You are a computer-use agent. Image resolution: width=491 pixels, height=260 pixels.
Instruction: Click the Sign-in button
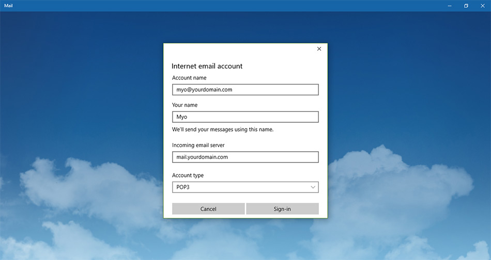tap(282, 209)
